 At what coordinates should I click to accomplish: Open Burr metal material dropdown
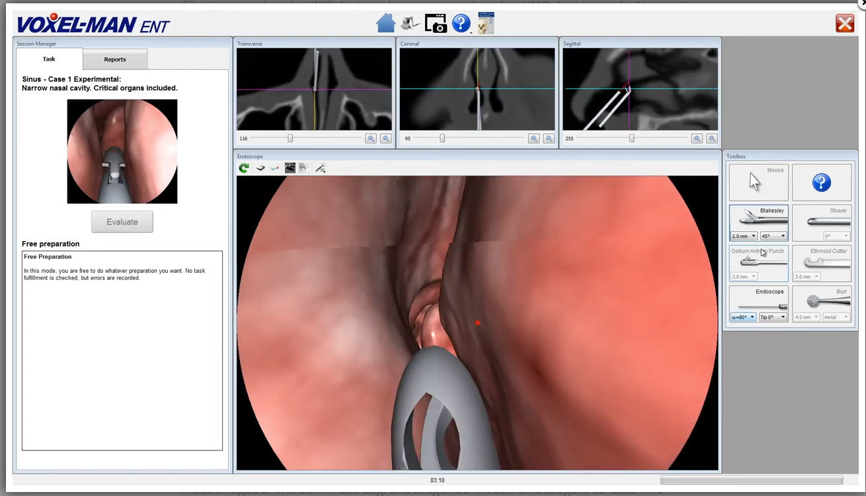[x=836, y=317]
